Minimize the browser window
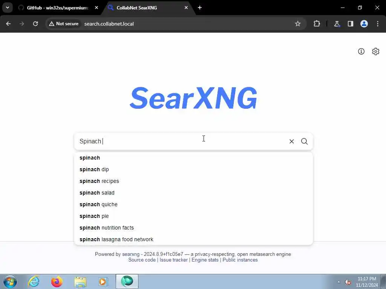Screen dimensions: 386x289 coord(342,8)
